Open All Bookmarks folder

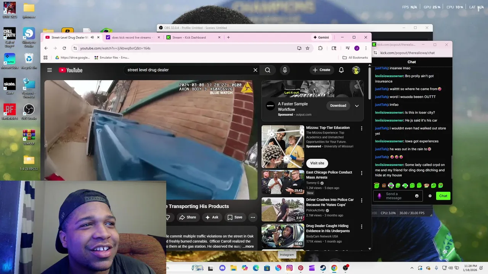pos(355,57)
